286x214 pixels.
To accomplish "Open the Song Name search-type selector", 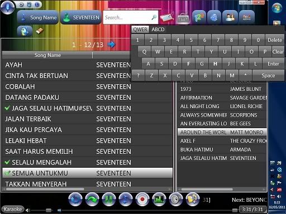I will pos(38,17).
